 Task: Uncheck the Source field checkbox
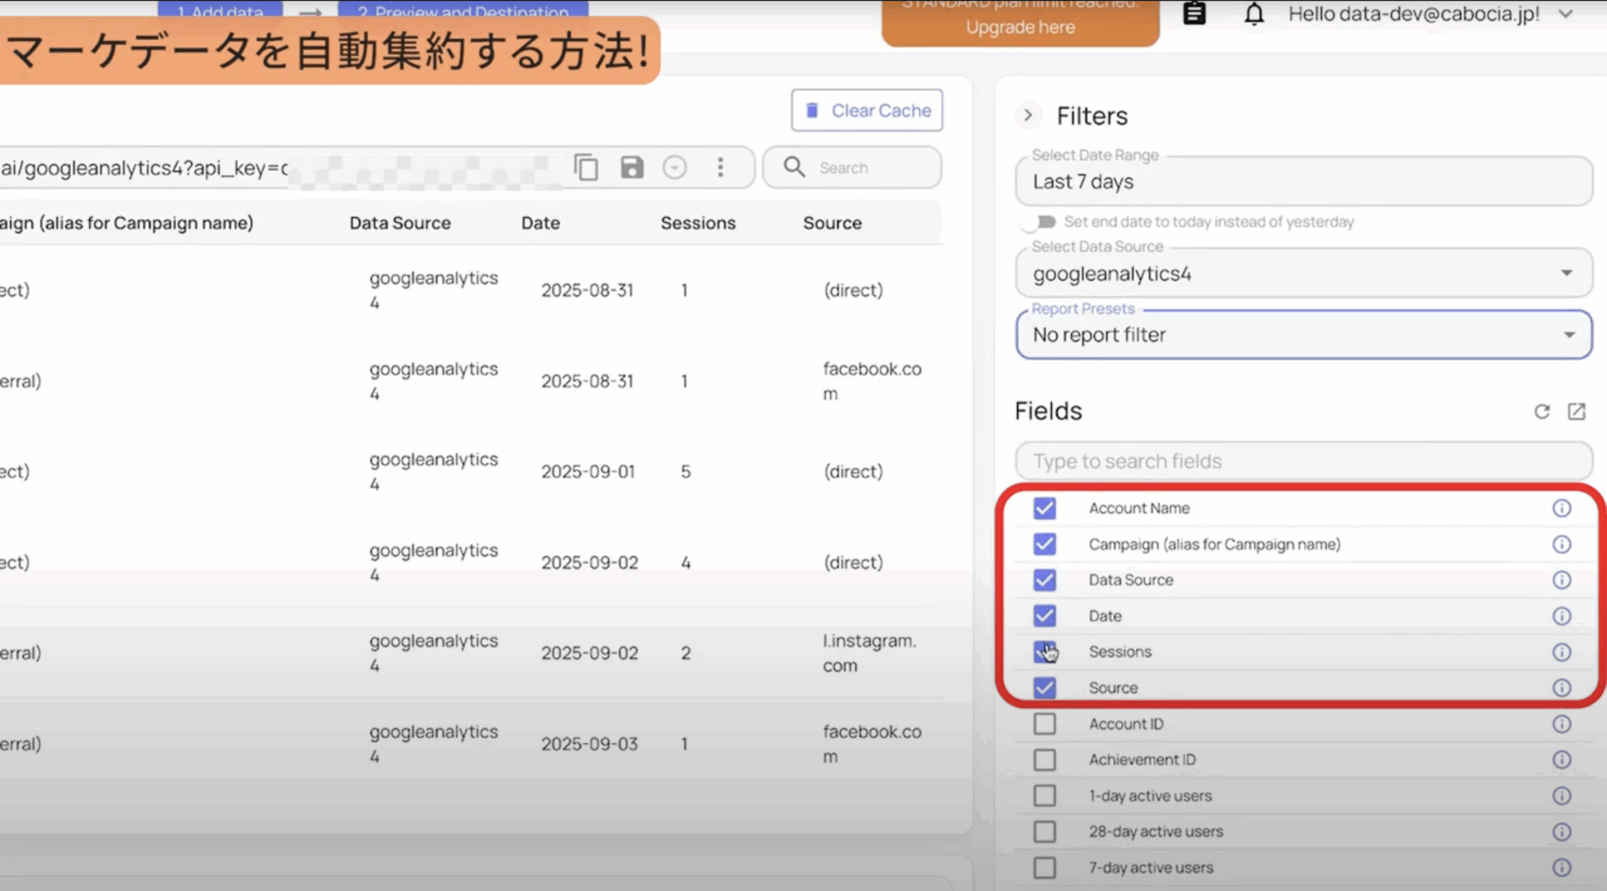point(1045,688)
